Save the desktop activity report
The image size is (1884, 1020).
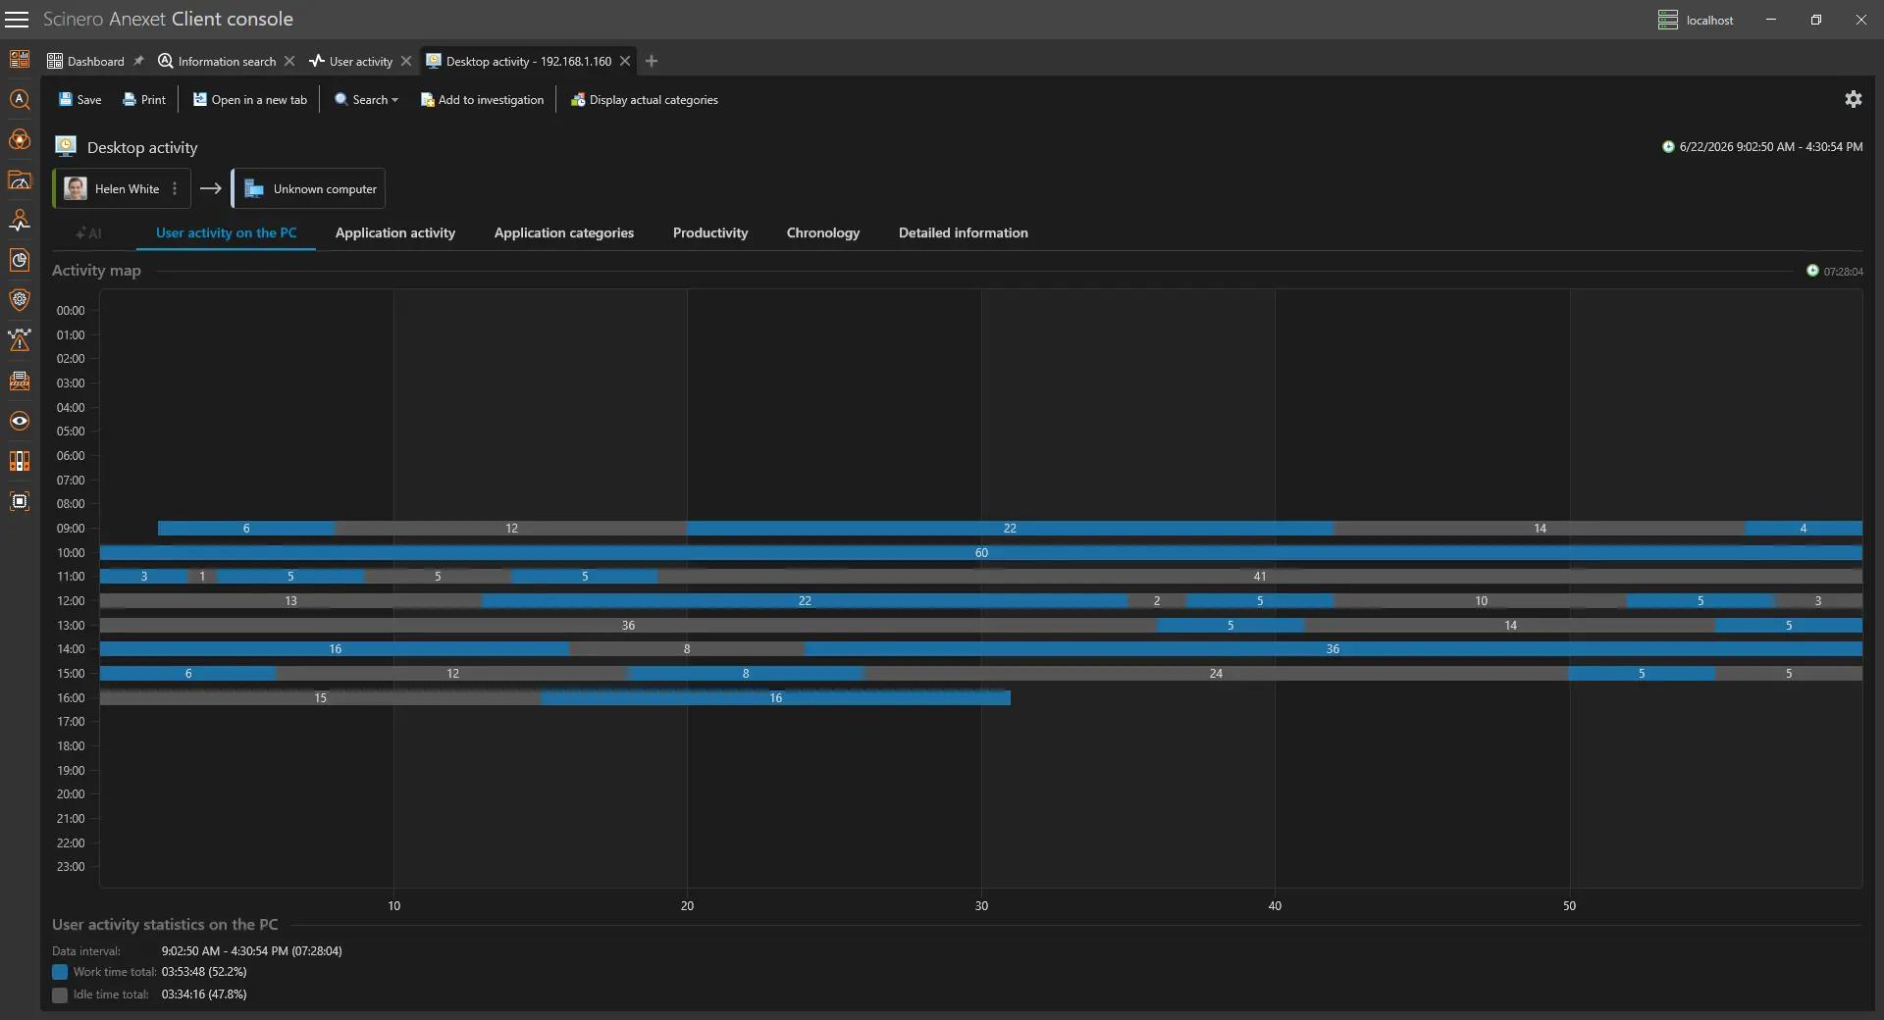(79, 99)
